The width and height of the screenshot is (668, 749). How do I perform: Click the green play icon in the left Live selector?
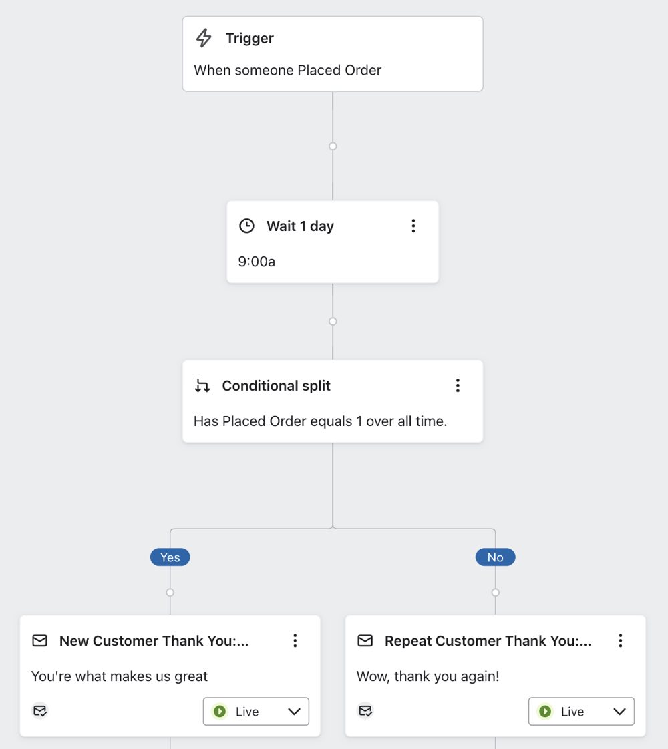(x=219, y=711)
